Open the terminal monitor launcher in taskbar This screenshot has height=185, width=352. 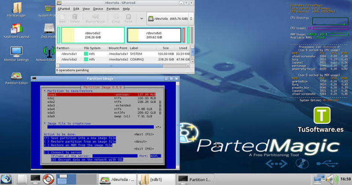click(35, 179)
